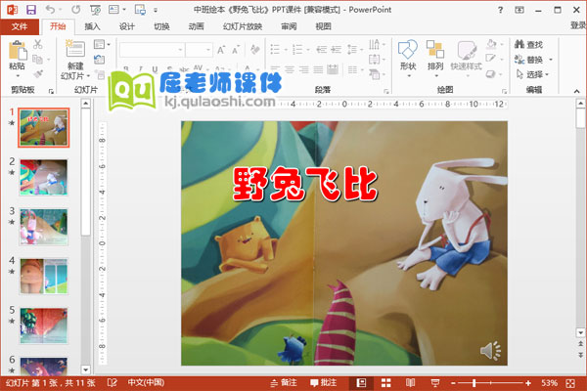Open the Shapes (形状) gallery
The width and height of the screenshot is (587, 391).
pyautogui.click(x=408, y=54)
